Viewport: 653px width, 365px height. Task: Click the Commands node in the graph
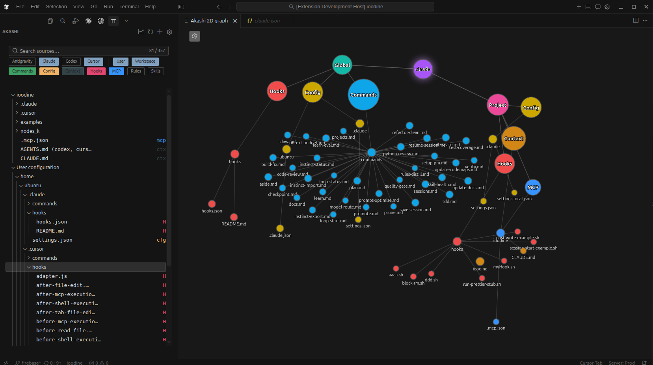[363, 95]
